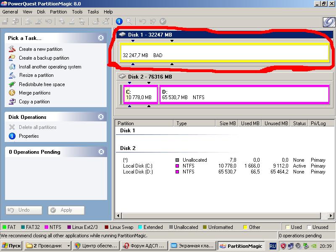Collapse the Pick a Task panel
This screenshot has width=336, height=252.
[x=101, y=38]
